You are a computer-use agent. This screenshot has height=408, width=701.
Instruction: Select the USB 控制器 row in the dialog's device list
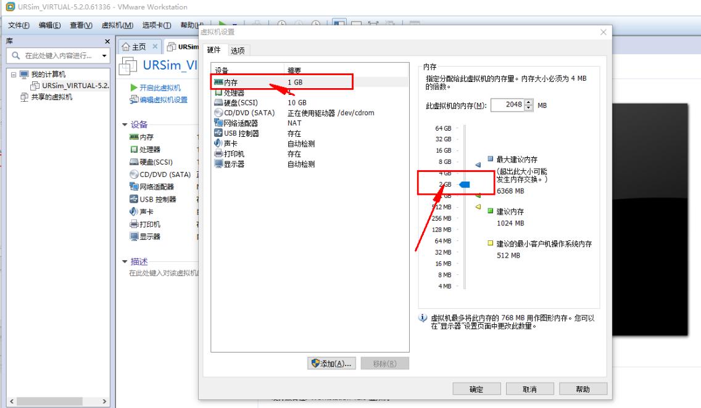[309, 134]
